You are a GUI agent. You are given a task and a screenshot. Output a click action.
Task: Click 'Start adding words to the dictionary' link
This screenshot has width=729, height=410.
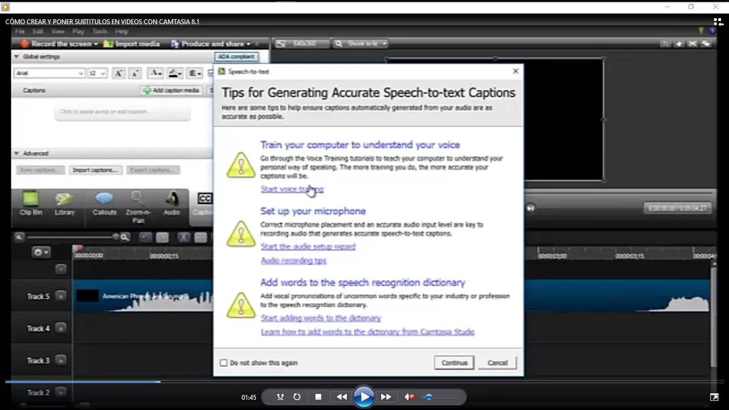[x=321, y=318]
